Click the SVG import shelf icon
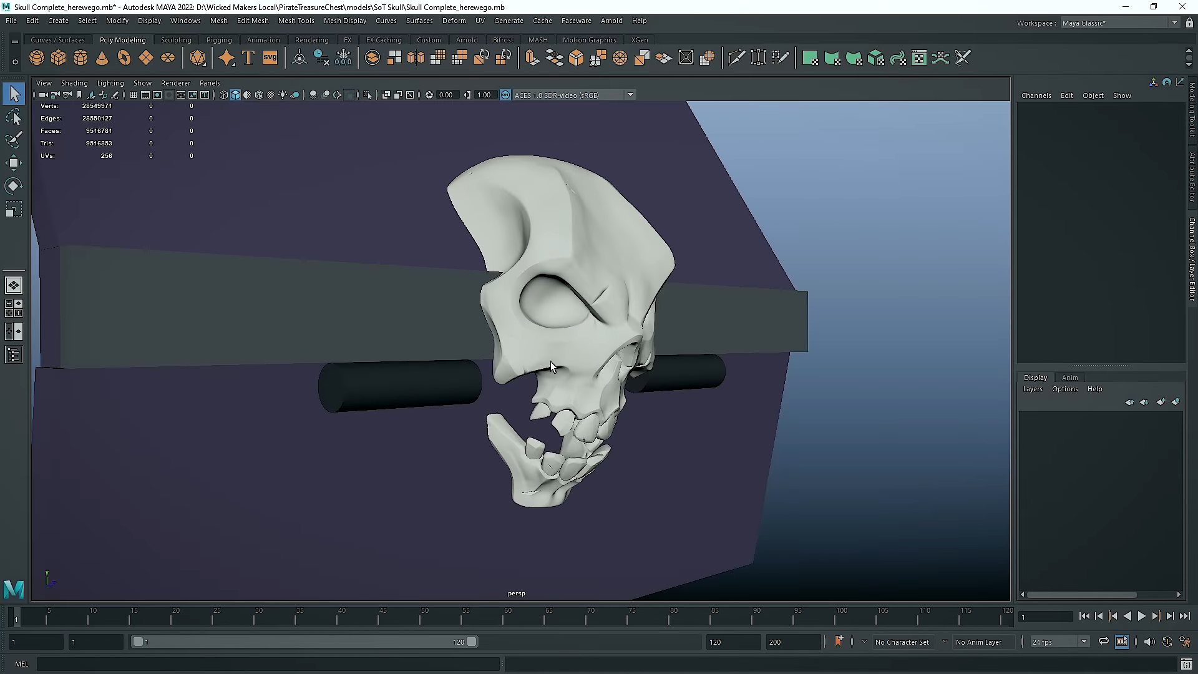This screenshot has width=1198, height=674. point(270,58)
